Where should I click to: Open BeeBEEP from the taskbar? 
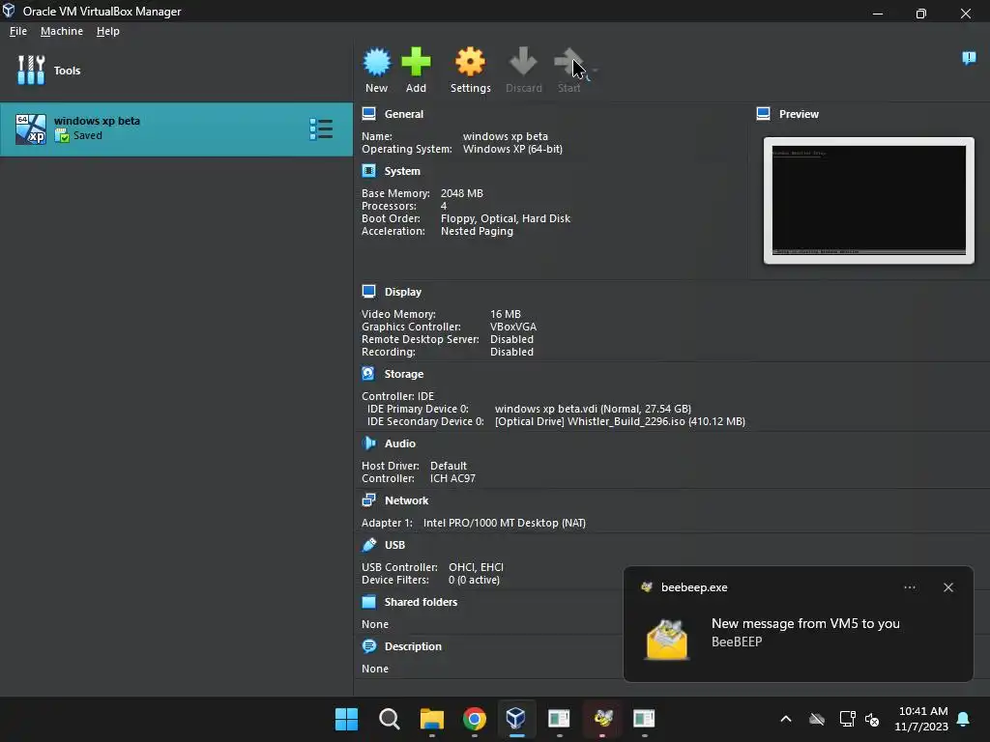coord(602,719)
